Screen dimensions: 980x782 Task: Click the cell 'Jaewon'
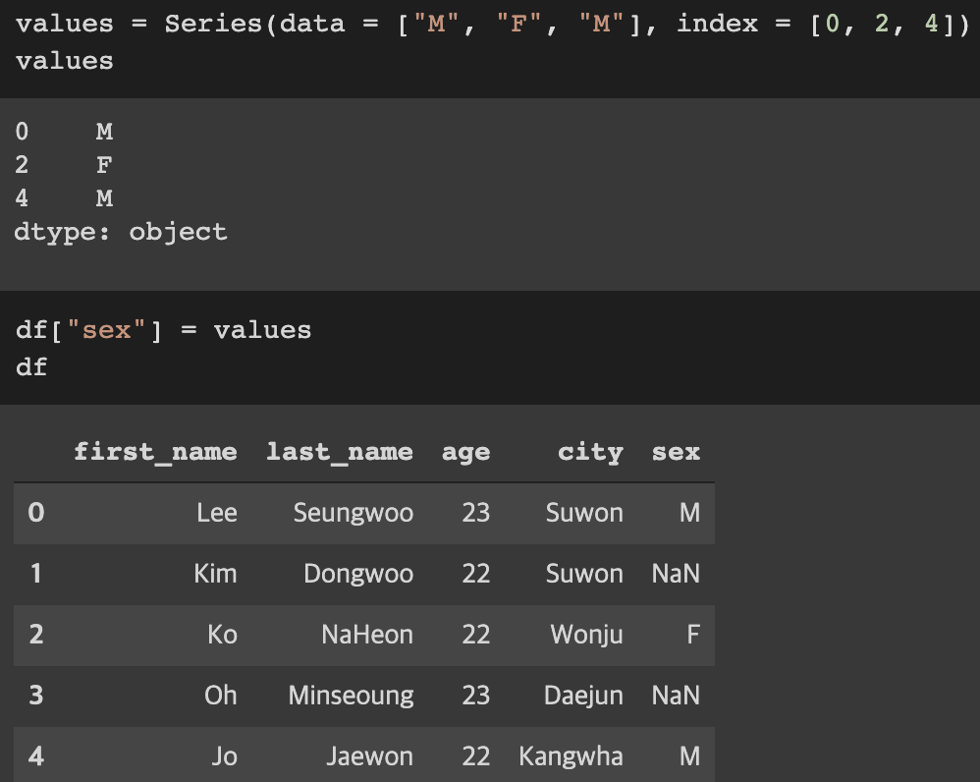369,756
